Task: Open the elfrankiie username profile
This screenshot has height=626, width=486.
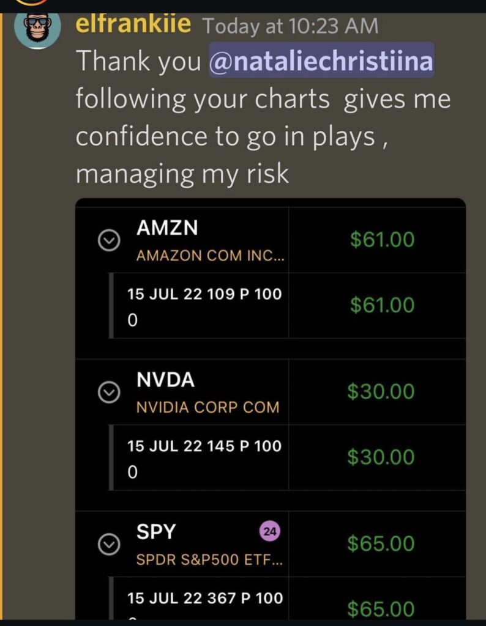Action: (x=133, y=25)
